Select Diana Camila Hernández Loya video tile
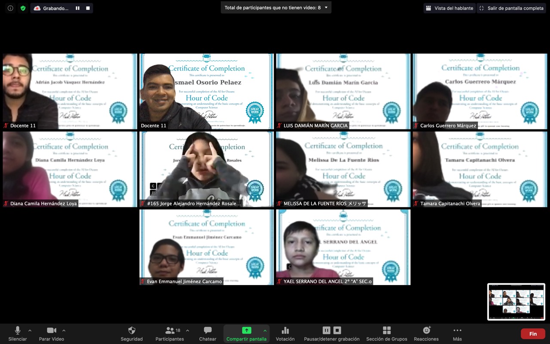550x344 pixels. [70, 169]
